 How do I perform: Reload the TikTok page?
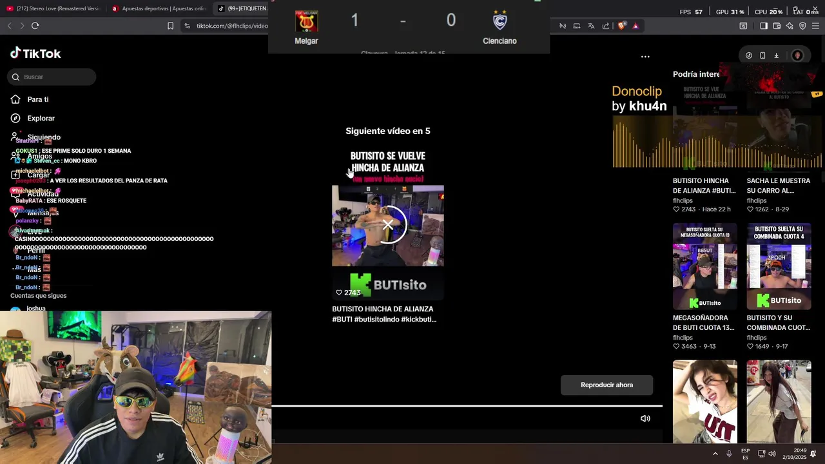coord(35,26)
